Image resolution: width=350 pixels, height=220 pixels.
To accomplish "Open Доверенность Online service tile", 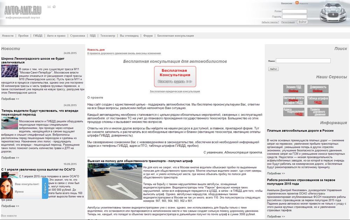I will click(318, 89).
